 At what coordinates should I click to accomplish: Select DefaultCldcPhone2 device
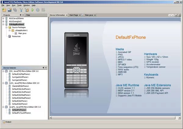point(20,104)
